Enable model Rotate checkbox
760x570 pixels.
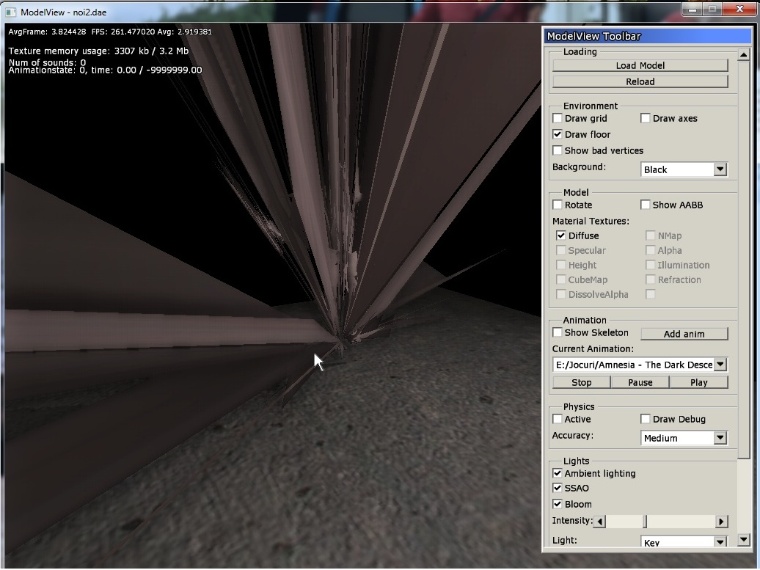pos(558,205)
